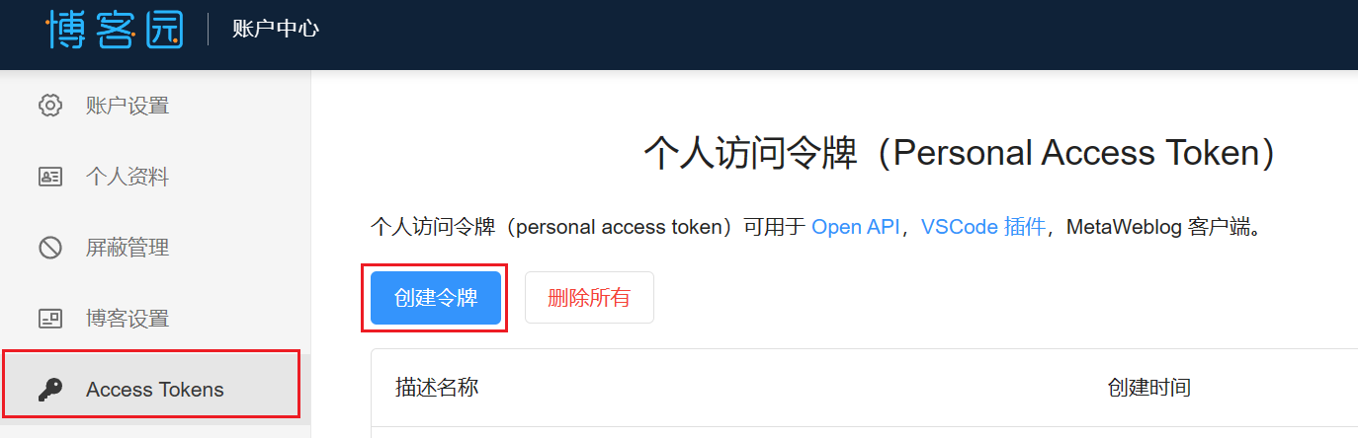Click the gear icon beside 账户设置
1358x438 pixels.
50,106
